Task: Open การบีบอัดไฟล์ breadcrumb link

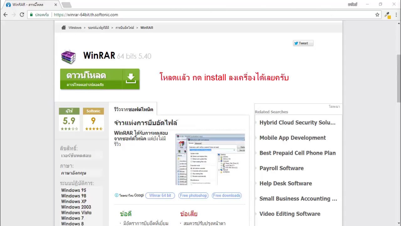Action: 125,28
